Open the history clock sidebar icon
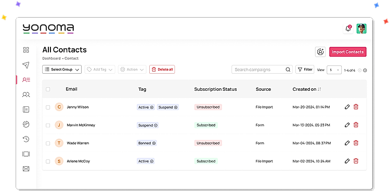 (x=26, y=139)
